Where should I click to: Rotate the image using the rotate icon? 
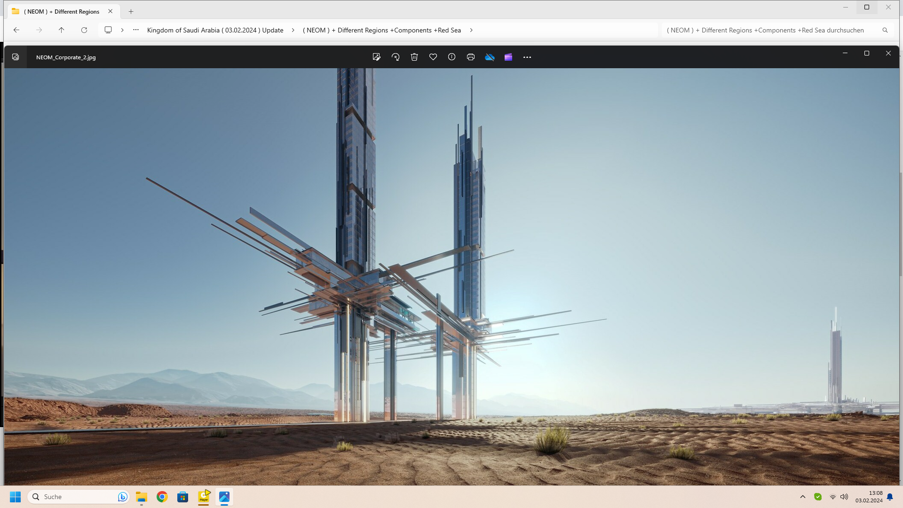(396, 57)
